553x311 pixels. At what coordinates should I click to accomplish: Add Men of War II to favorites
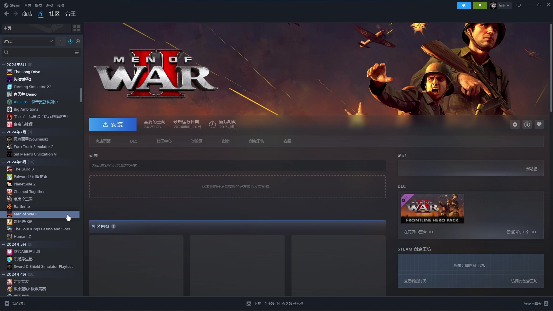pos(539,124)
